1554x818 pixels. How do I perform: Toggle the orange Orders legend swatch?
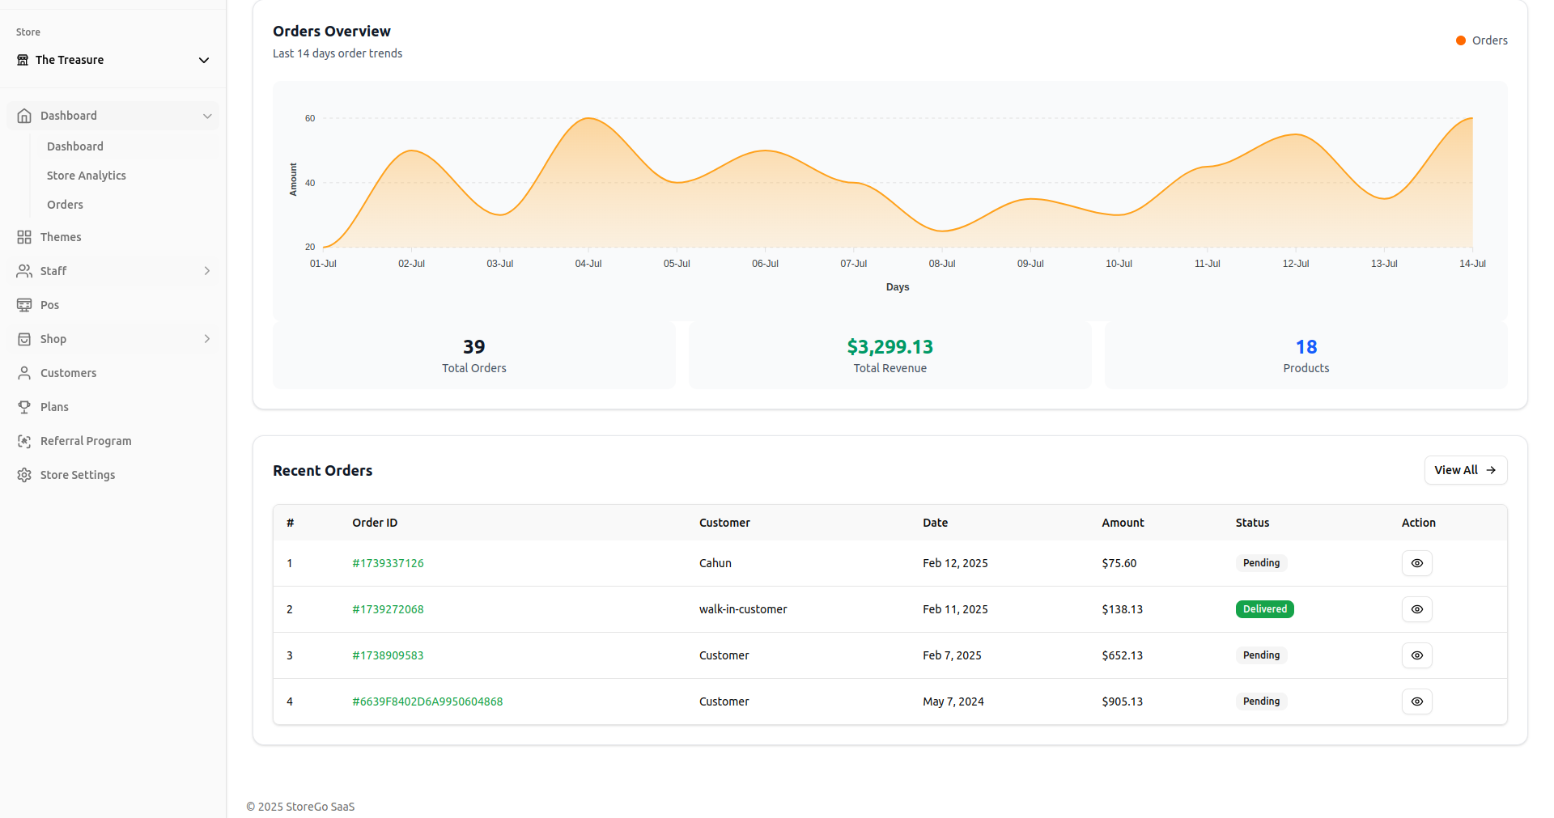(x=1461, y=40)
